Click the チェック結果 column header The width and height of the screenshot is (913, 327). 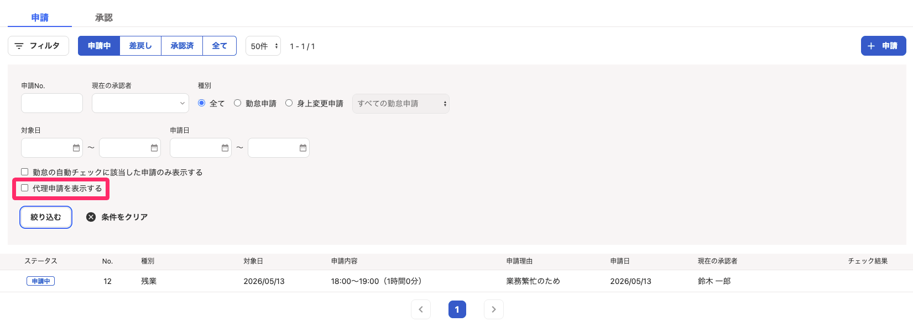(868, 261)
